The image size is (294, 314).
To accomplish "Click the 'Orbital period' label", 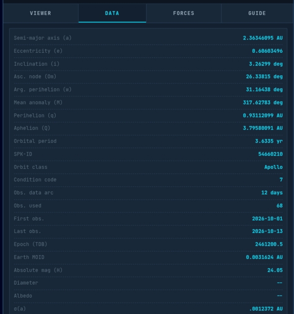I will (x=35, y=141).
